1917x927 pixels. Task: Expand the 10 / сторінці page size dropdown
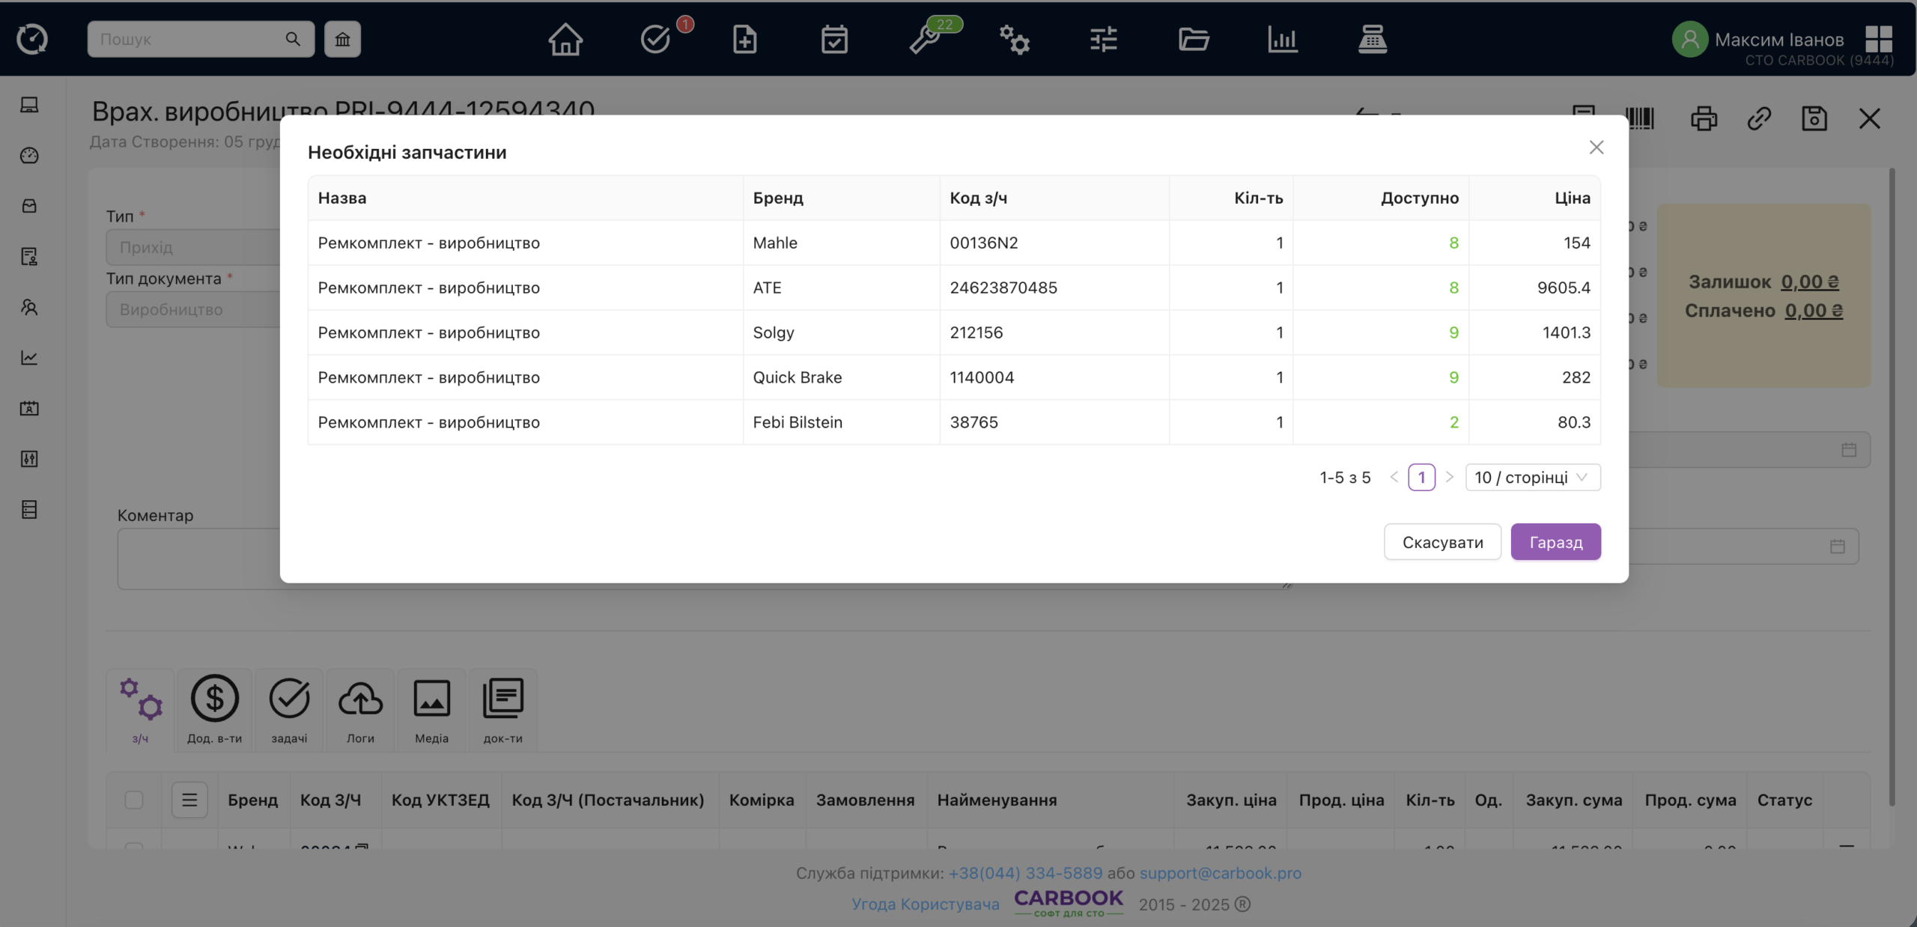coord(1532,477)
